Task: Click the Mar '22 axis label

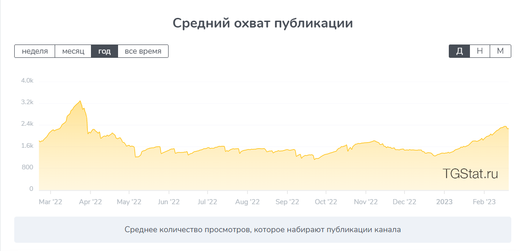Action: click(x=51, y=201)
